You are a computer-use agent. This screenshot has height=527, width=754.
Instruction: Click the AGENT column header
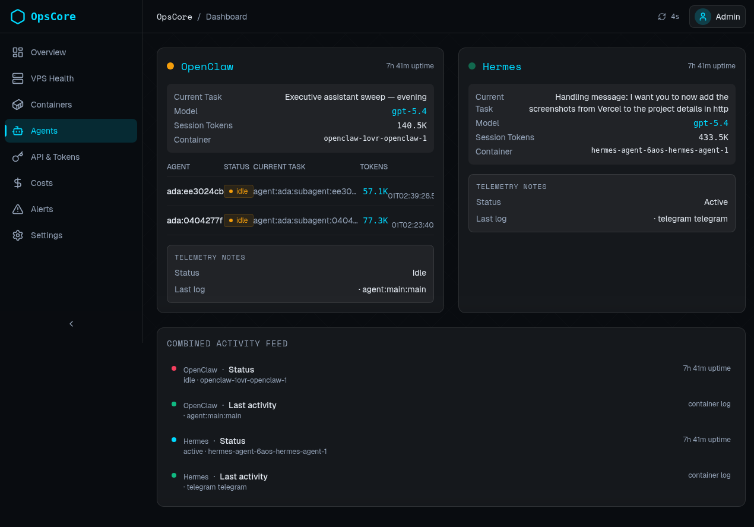click(x=178, y=167)
